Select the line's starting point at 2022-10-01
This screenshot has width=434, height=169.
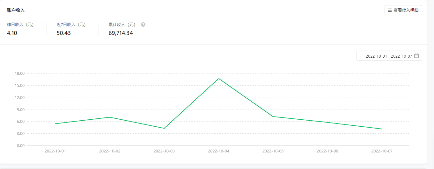click(55, 123)
